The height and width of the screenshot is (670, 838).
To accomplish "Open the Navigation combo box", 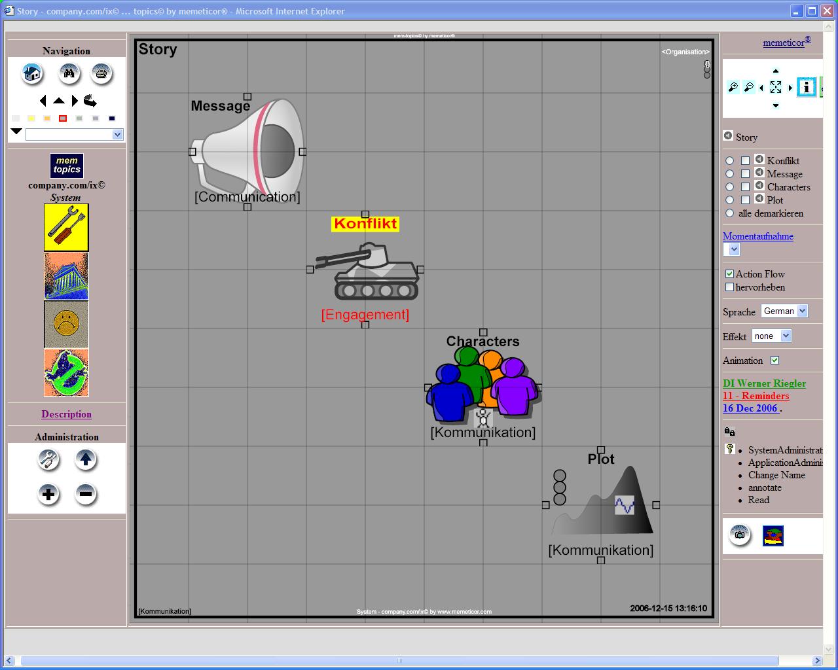I will (74, 134).
